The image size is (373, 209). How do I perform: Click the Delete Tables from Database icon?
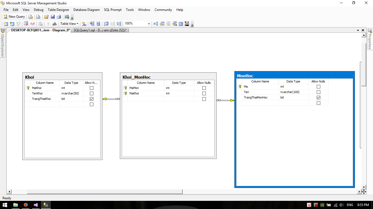pyautogui.click(x=26, y=24)
